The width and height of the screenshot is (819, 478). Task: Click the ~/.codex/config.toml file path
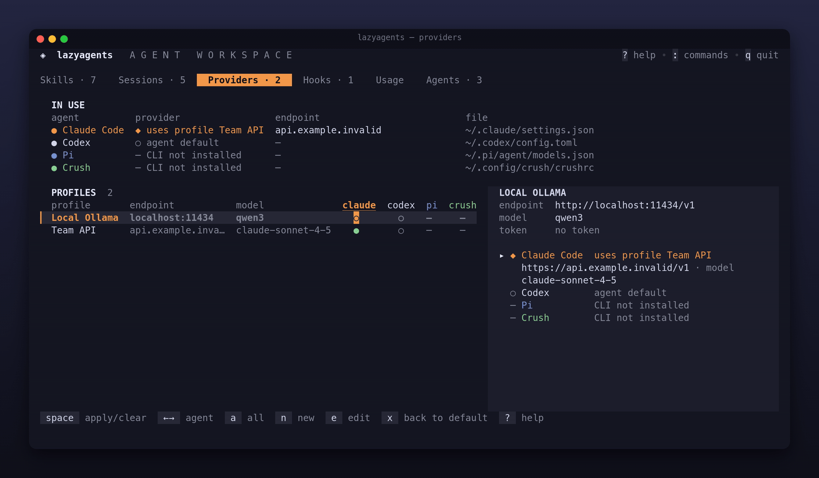point(521,143)
